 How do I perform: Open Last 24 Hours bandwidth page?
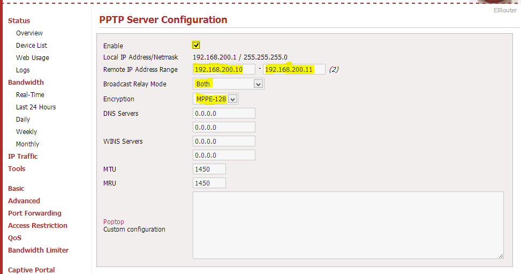pos(36,107)
